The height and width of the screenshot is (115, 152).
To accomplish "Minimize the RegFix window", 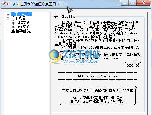I will 124,3.
